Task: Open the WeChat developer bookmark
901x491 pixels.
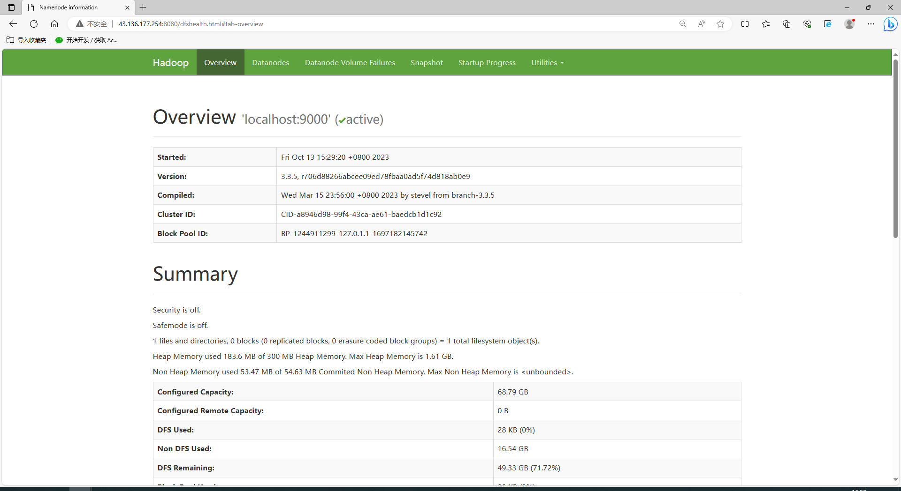Action: [86, 40]
